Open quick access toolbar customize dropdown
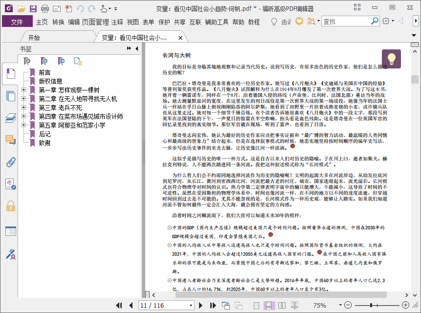This screenshot has width=421, height=313. [116, 9]
